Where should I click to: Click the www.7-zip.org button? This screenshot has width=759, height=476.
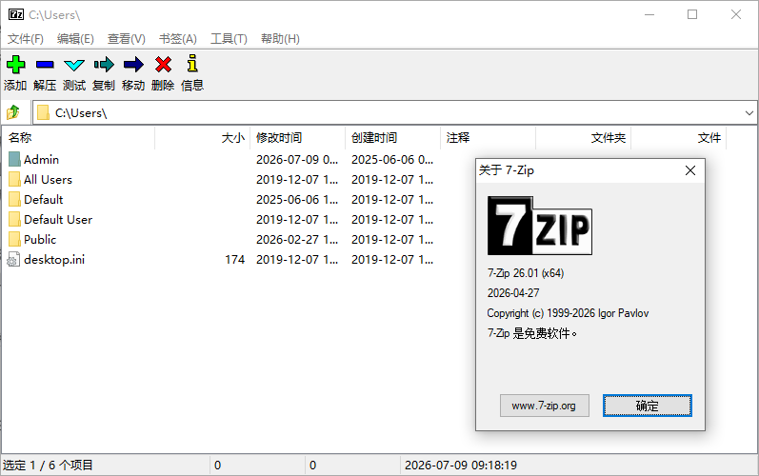pyautogui.click(x=544, y=406)
